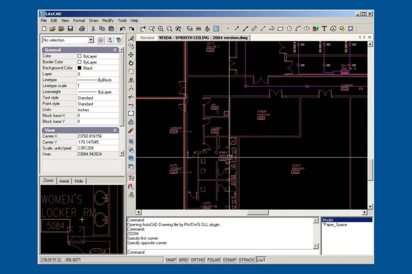
Task: Undo the last action
Action: click(122, 28)
